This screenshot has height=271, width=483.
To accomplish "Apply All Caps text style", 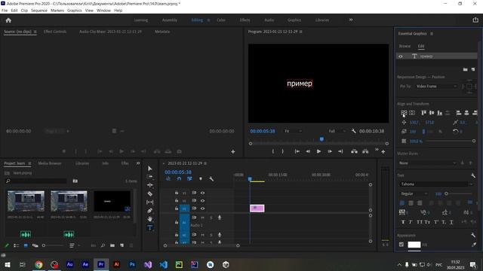I will tap(420, 222).
